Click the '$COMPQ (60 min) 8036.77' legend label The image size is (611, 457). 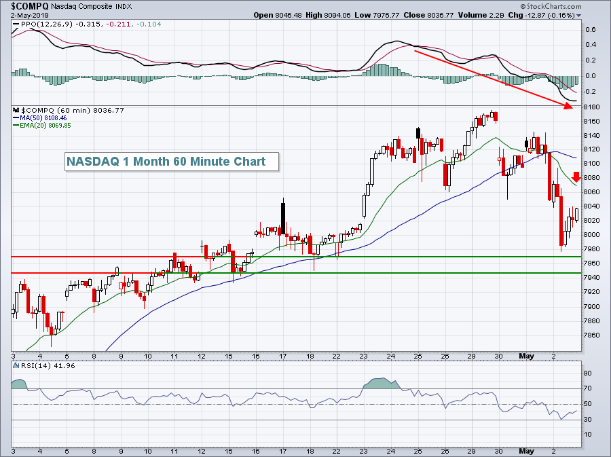click(x=72, y=110)
